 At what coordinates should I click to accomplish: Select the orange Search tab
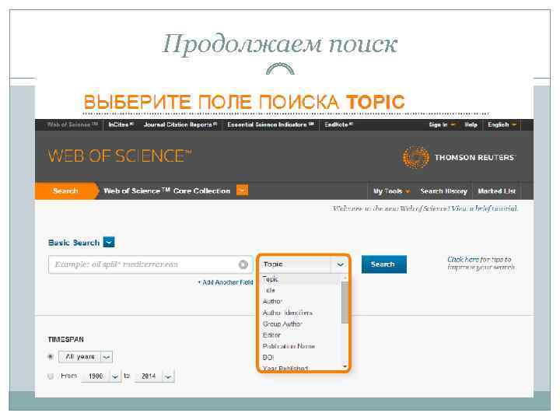pos(66,191)
